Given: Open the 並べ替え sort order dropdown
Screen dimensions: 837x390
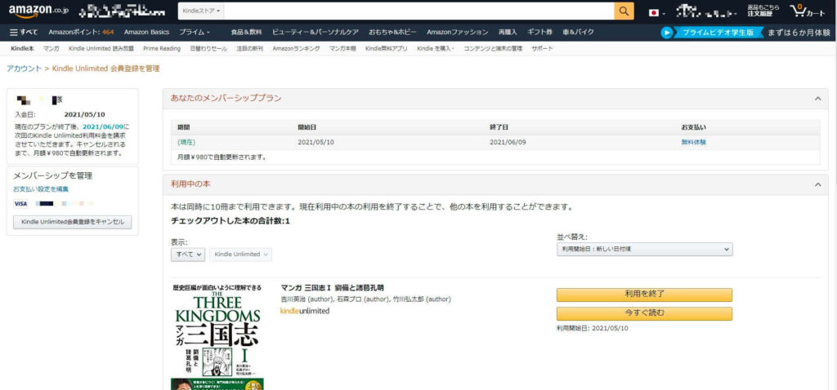Looking at the screenshot, I should point(644,250).
